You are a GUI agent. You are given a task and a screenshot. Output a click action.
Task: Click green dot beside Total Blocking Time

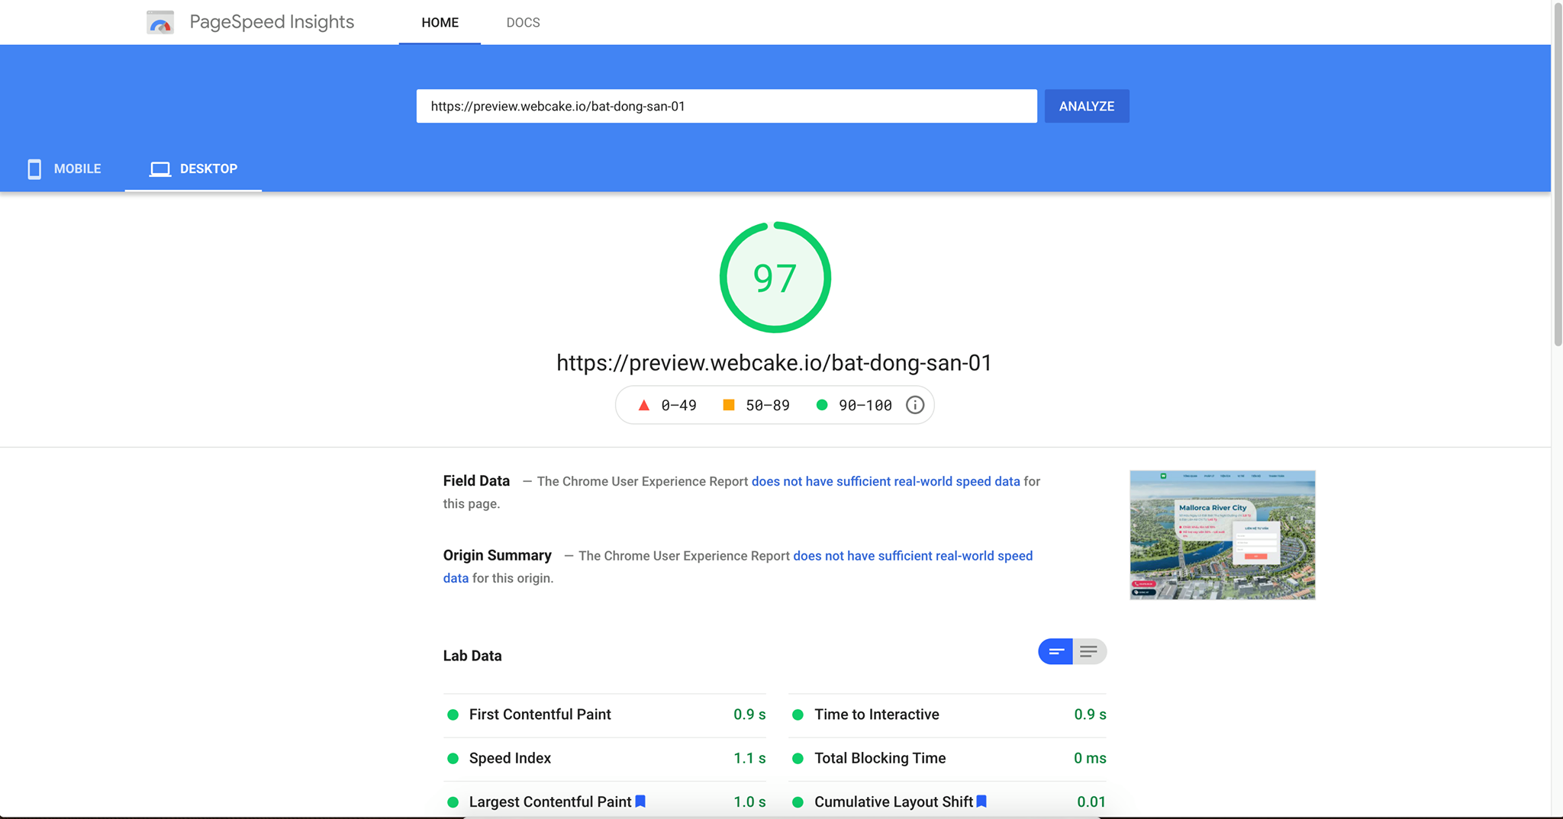tap(798, 759)
